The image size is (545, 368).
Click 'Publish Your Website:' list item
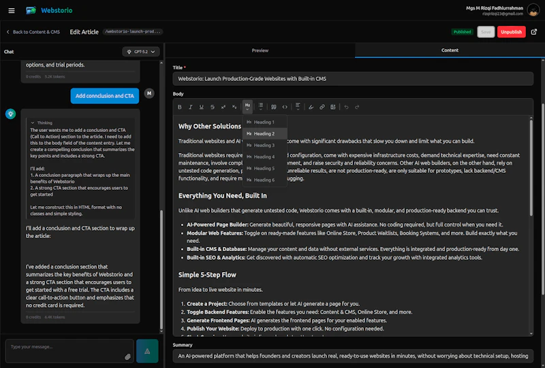(213, 329)
